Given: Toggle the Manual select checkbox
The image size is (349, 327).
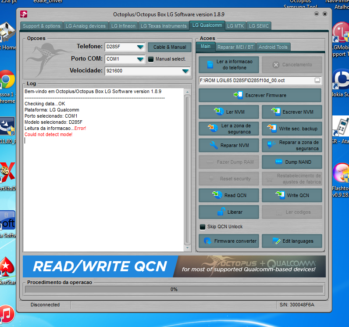Looking at the screenshot, I should click(x=151, y=59).
